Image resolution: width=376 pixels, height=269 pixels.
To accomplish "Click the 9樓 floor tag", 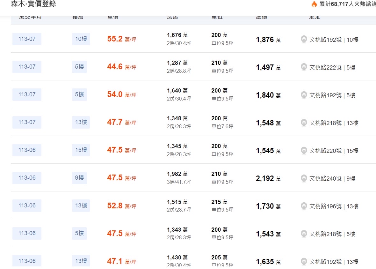I will pyautogui.click(x=79, y=178).
